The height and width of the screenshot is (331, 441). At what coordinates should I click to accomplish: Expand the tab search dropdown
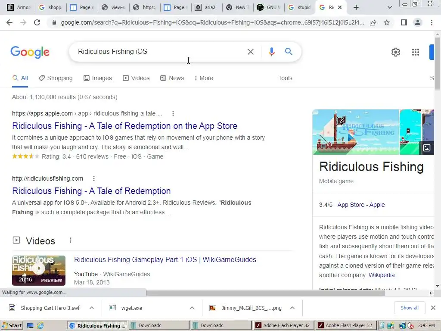pos(389,7)
